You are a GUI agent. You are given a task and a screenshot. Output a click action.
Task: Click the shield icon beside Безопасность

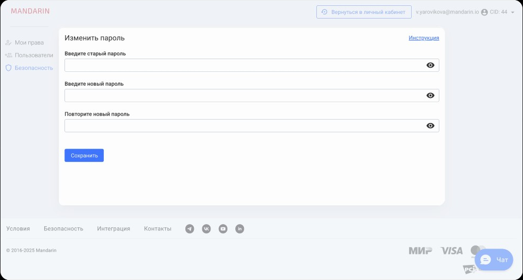click(x=9, y=68)
